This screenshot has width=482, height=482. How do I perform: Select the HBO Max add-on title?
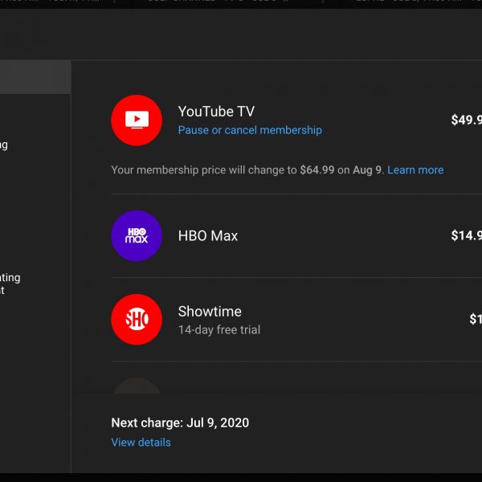tap(208, 235)
